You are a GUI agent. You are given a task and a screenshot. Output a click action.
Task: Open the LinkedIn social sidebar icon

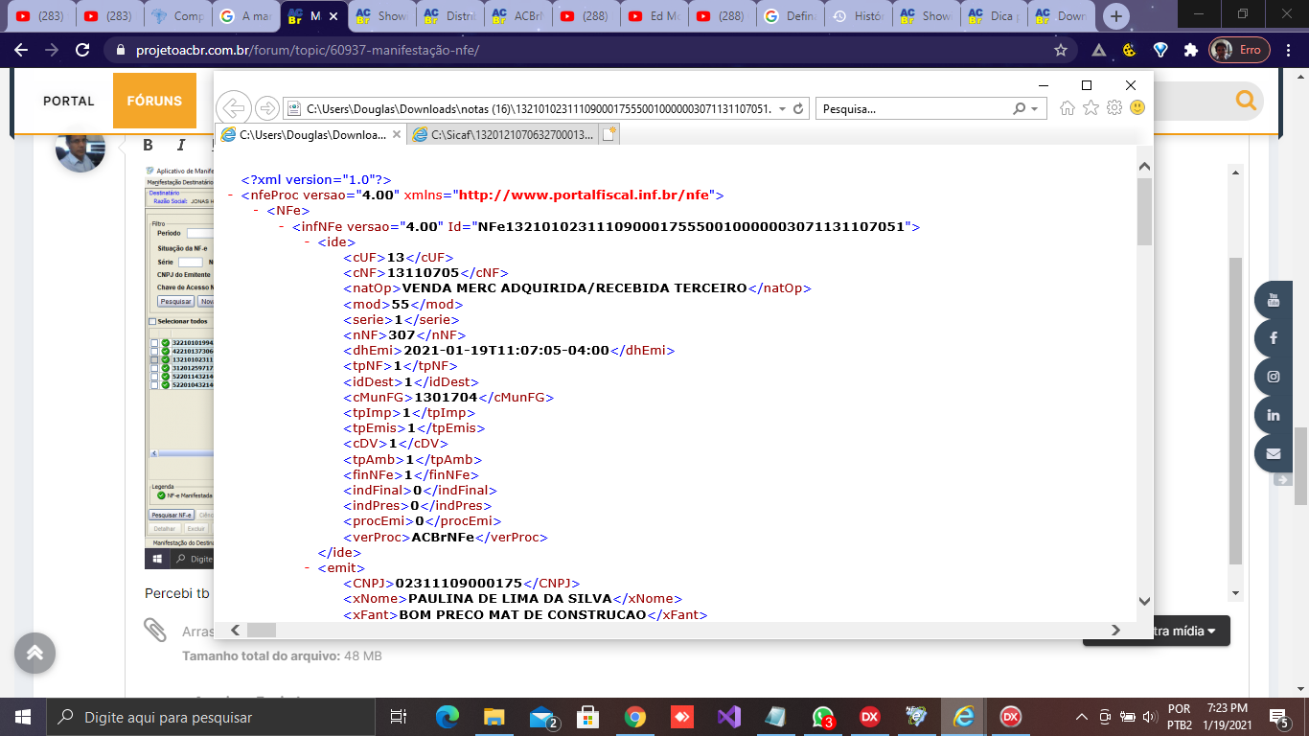pyautogui.click(x=1274, y=415)
